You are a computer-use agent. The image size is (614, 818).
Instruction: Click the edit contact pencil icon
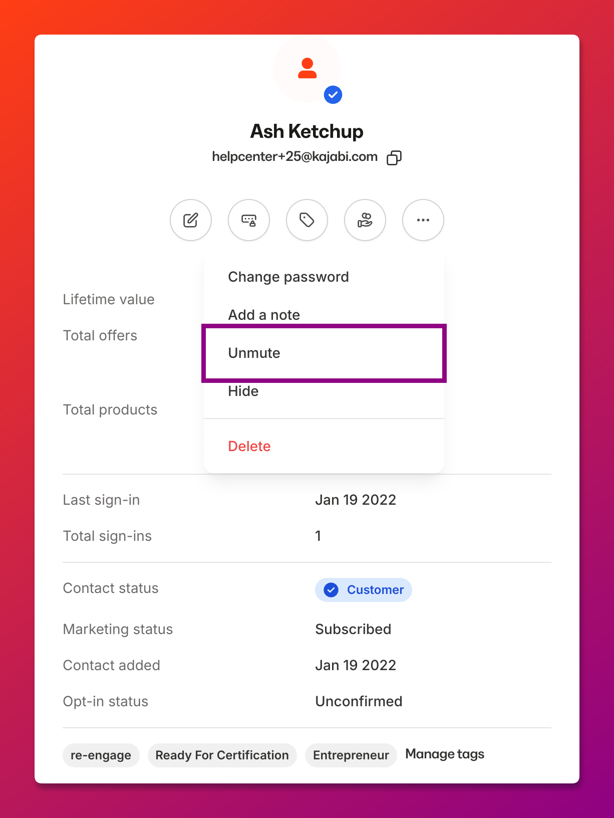tap(191, 220)
